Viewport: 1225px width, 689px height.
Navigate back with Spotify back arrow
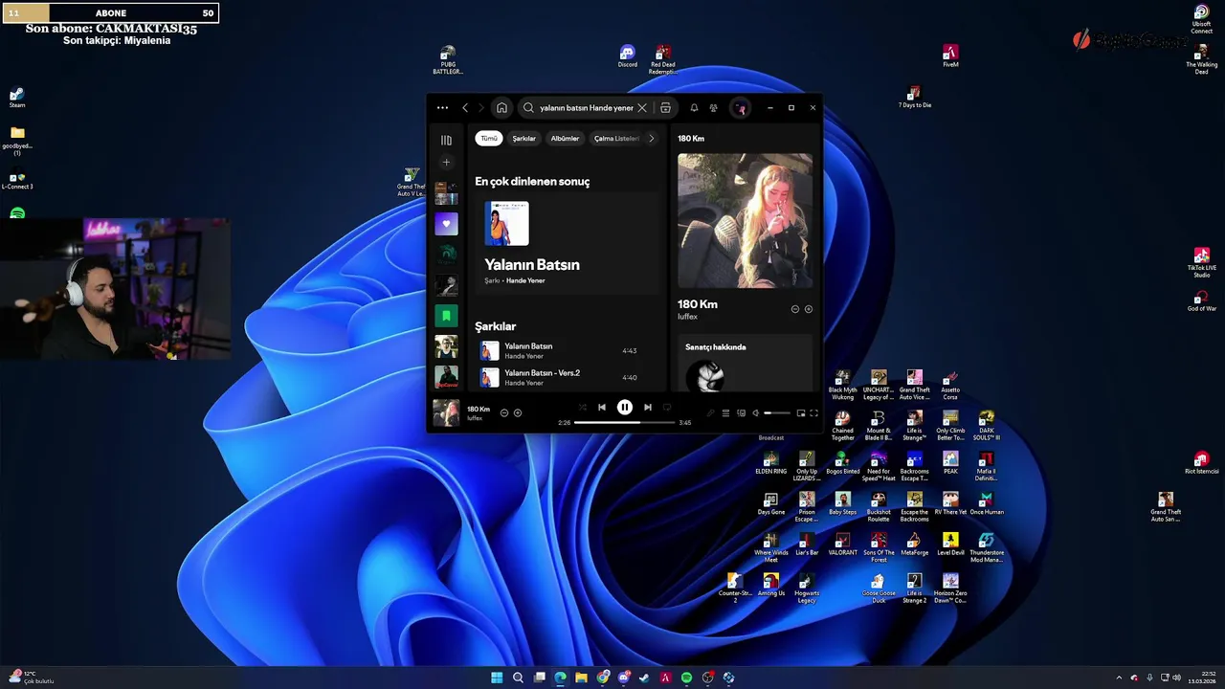pyautogui.click(x=465, y=108)
